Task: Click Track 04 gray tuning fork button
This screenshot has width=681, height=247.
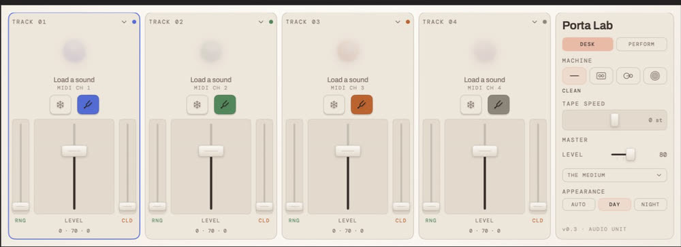Action: [498, 104]
